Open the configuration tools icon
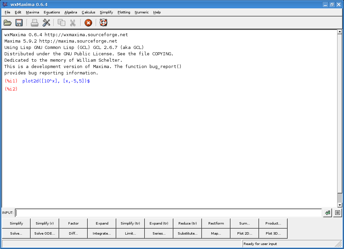 point(46,23)
